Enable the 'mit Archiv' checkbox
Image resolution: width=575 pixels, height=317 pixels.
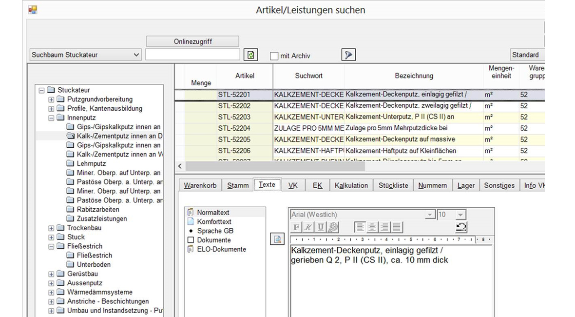tap(274, 56)
